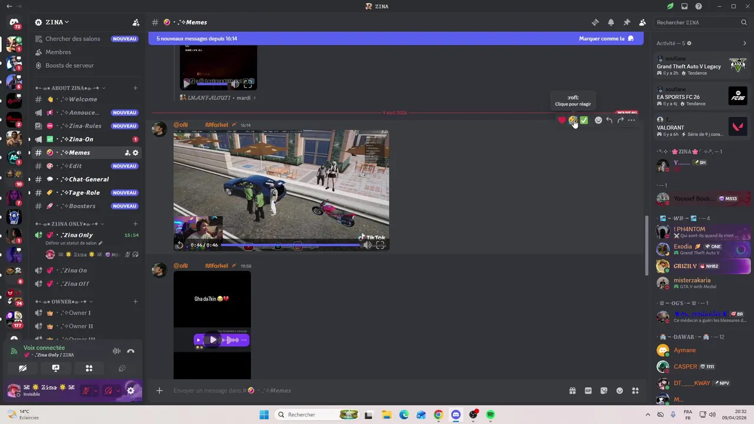This screenshot has width=754, height=424.
Task: Adjust the GTA video volume icon
Action: coord(368,245)
